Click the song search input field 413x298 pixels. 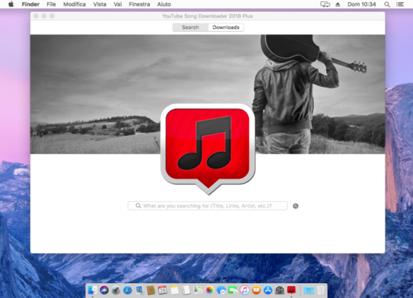tap(208, 206)
